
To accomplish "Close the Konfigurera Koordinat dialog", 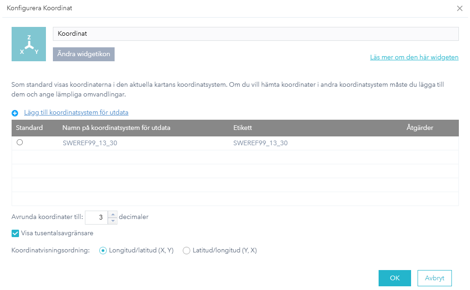I will (459, 8).
